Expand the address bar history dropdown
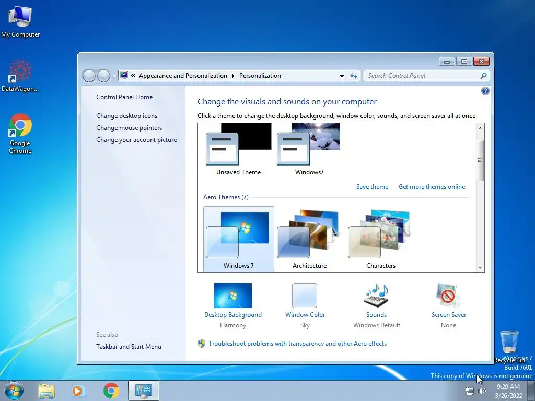Viewport: 535px width, 401px height. tap(342, 76)
